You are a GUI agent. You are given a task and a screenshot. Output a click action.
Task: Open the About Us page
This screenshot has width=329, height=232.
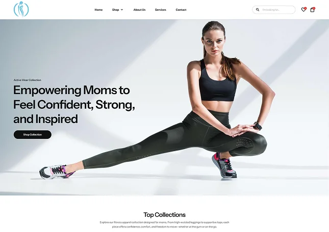click(x=139, y=10)
